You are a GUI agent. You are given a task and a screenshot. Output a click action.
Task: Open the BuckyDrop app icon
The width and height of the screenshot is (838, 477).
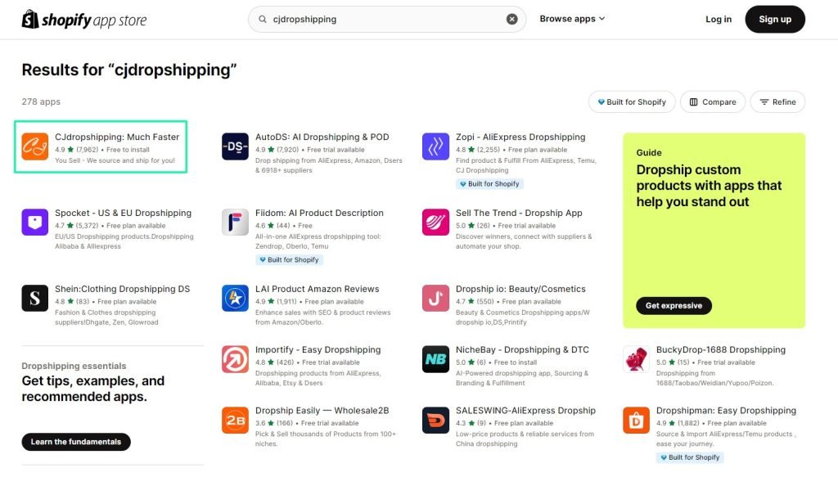coord(636,359)
